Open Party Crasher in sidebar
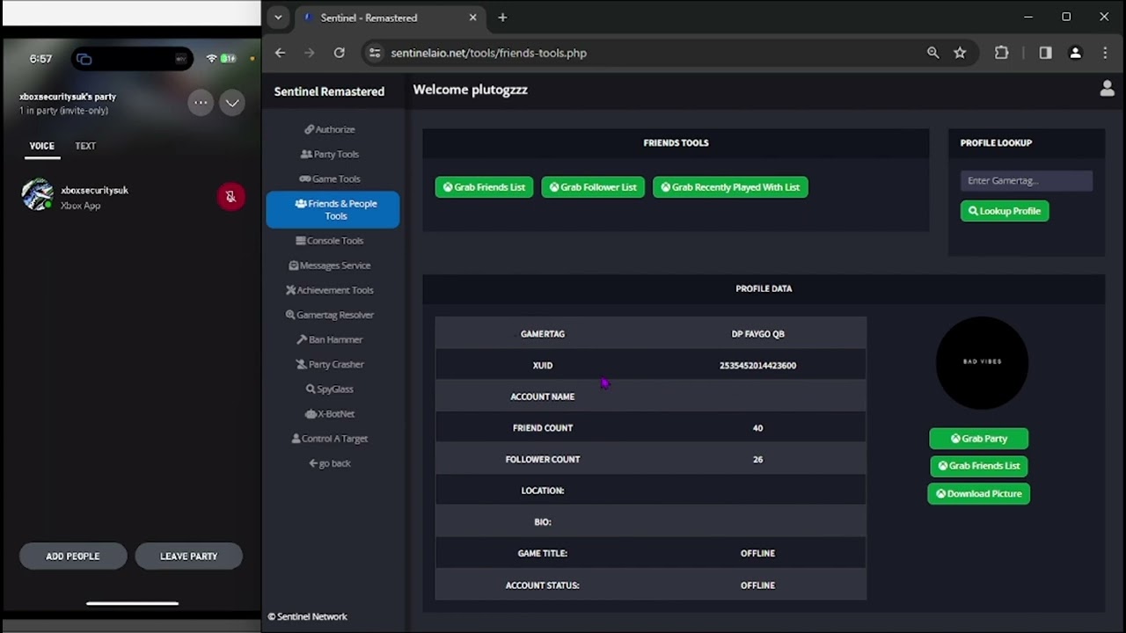The height and width of the screenshot is (633, 1126). 330,364
